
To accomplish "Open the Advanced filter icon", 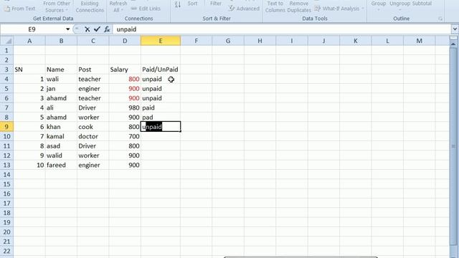I will (x=232, y=8).
